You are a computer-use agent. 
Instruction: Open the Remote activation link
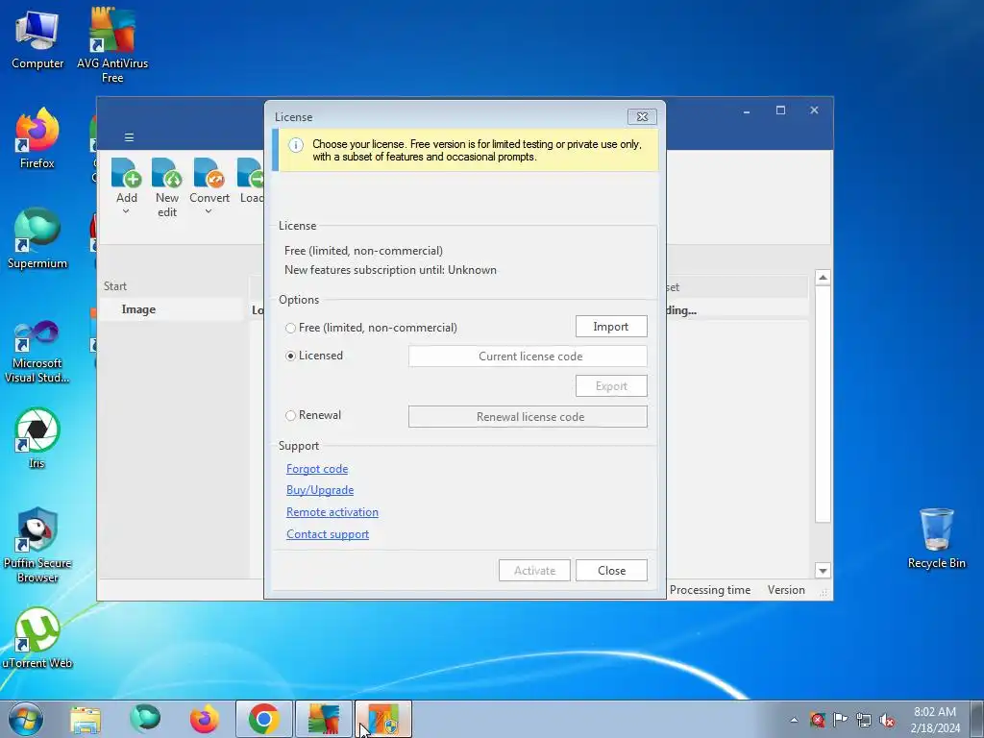tap(332, 512)
